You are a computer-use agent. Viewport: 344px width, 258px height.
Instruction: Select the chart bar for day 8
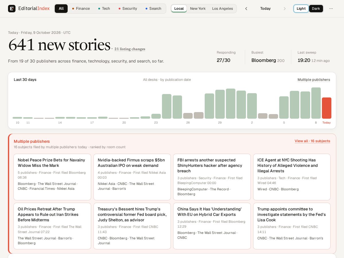tap(316, 103)
